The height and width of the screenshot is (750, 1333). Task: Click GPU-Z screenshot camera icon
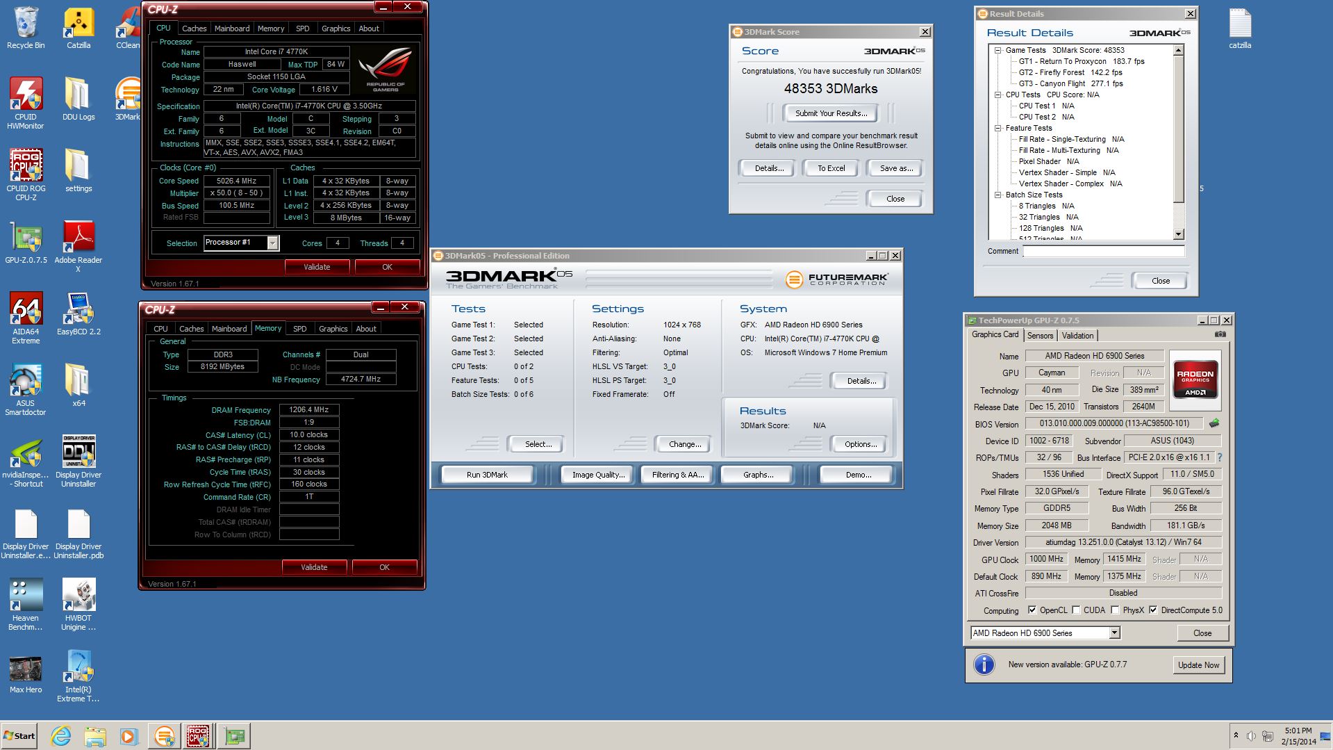[1220, 334]
